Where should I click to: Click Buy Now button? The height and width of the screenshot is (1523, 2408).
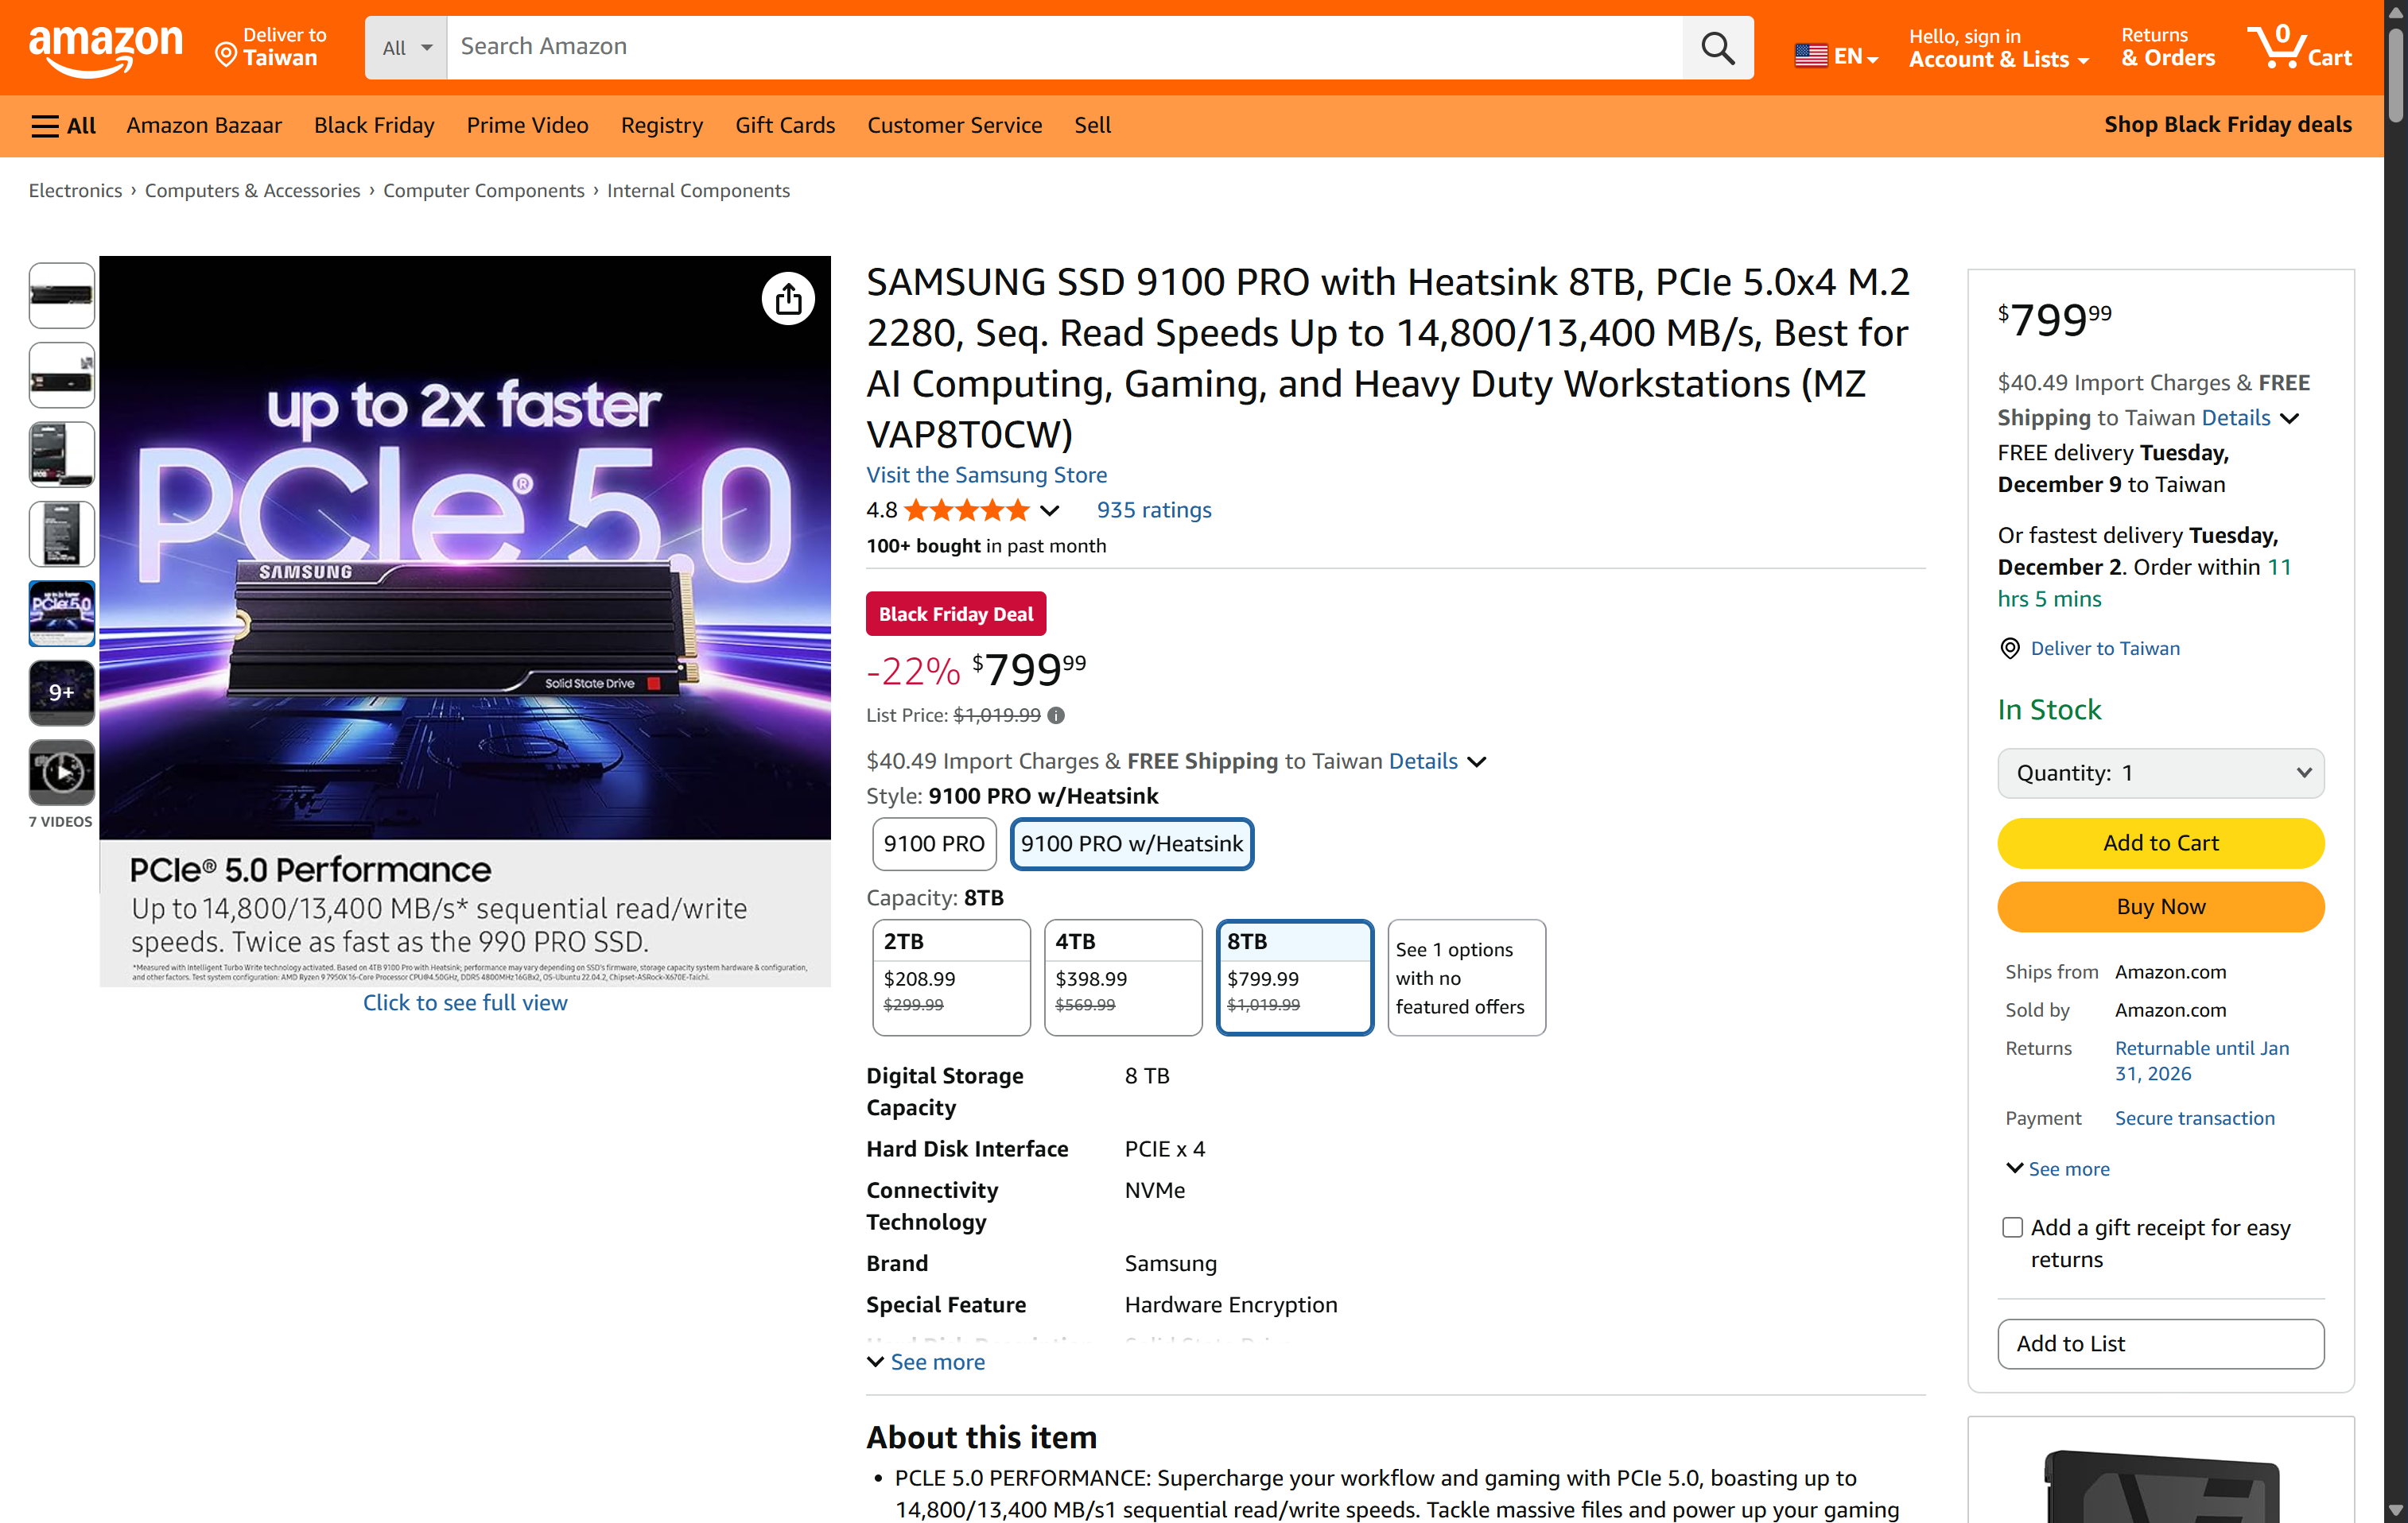[2160, 908]
